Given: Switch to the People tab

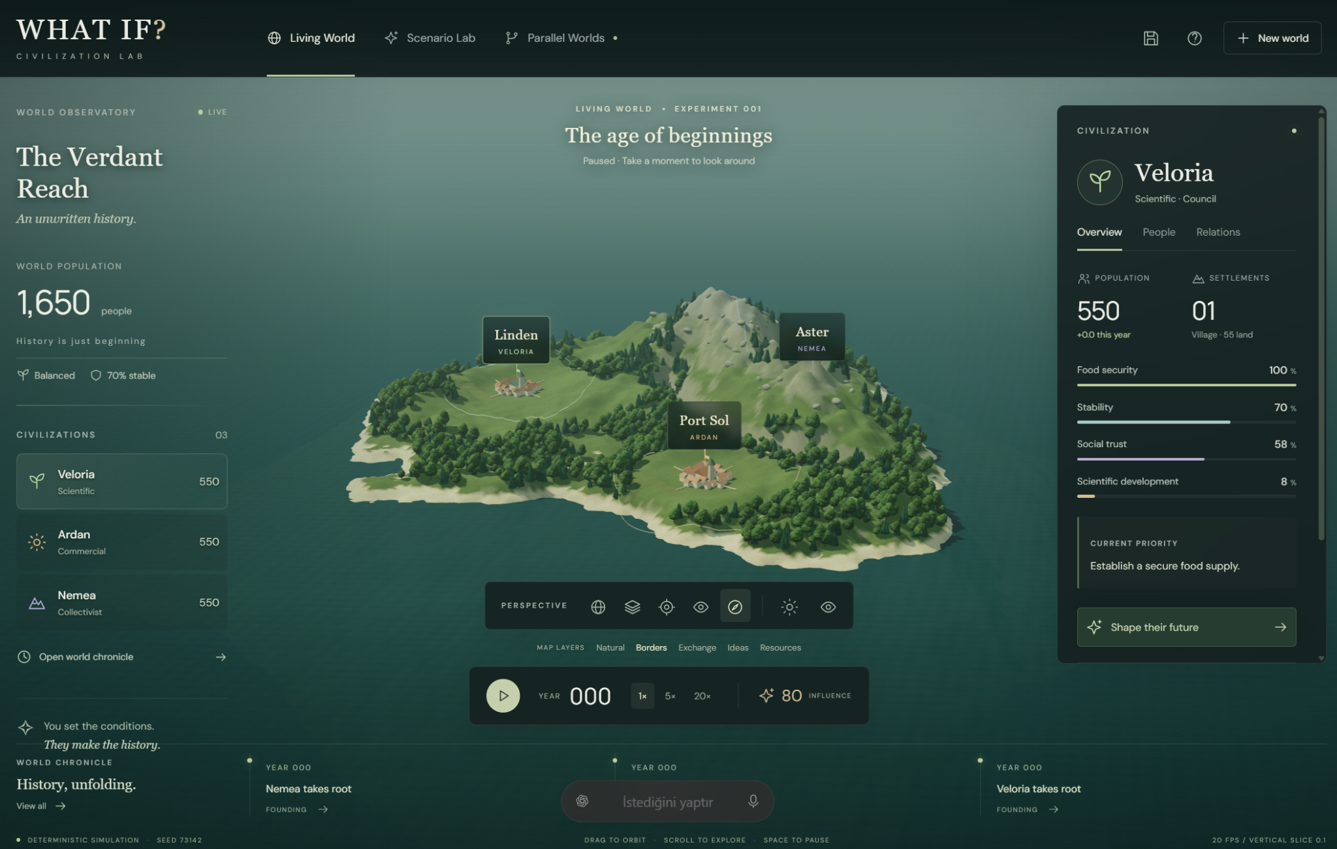Looking at the screenshot, I should (x=1159, y=232).
